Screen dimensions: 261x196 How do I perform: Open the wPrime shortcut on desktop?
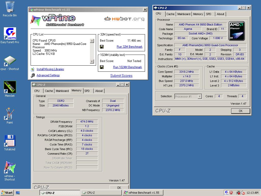[x=10, y=171]
